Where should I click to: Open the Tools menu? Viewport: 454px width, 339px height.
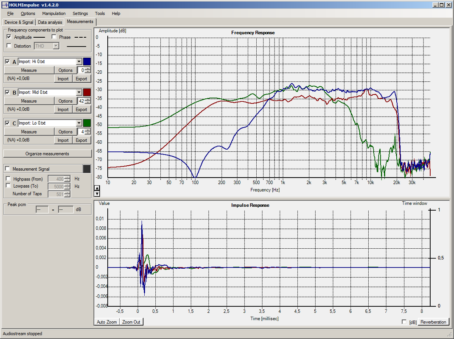(100, 14)
